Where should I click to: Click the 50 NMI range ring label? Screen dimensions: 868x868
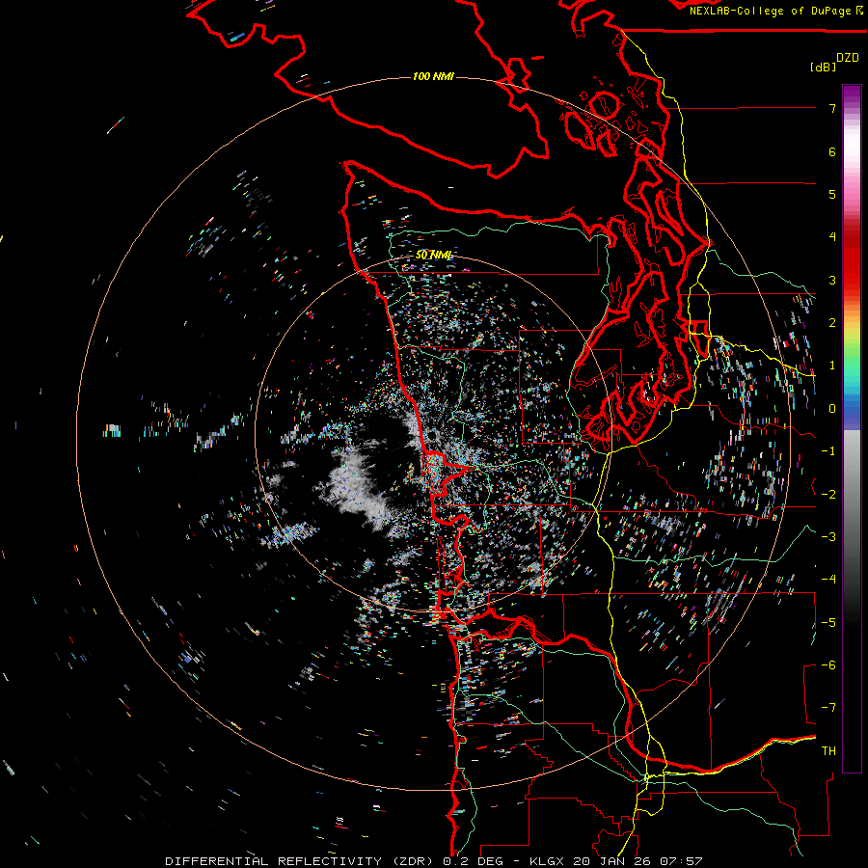coord(433,255)
